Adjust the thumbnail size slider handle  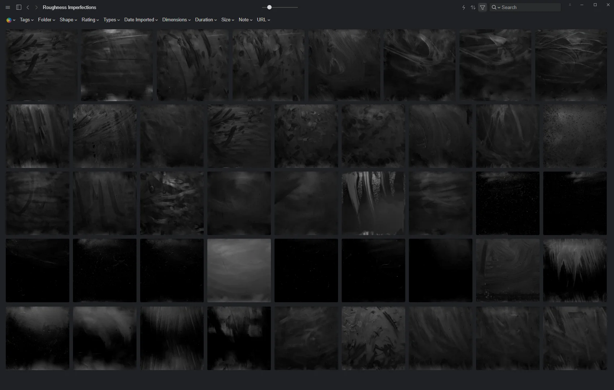pyautogui.click(x=269, y=7)
